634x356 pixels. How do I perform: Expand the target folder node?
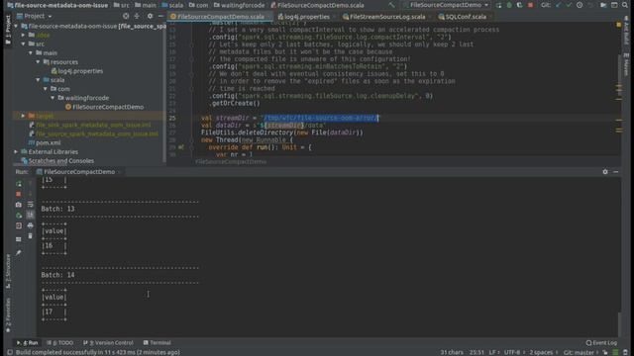(23, 116)
